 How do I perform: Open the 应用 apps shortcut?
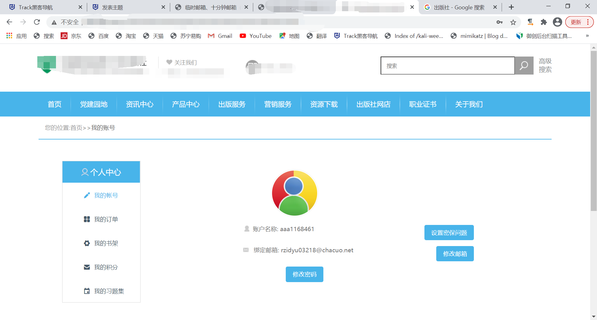point(16,36)
